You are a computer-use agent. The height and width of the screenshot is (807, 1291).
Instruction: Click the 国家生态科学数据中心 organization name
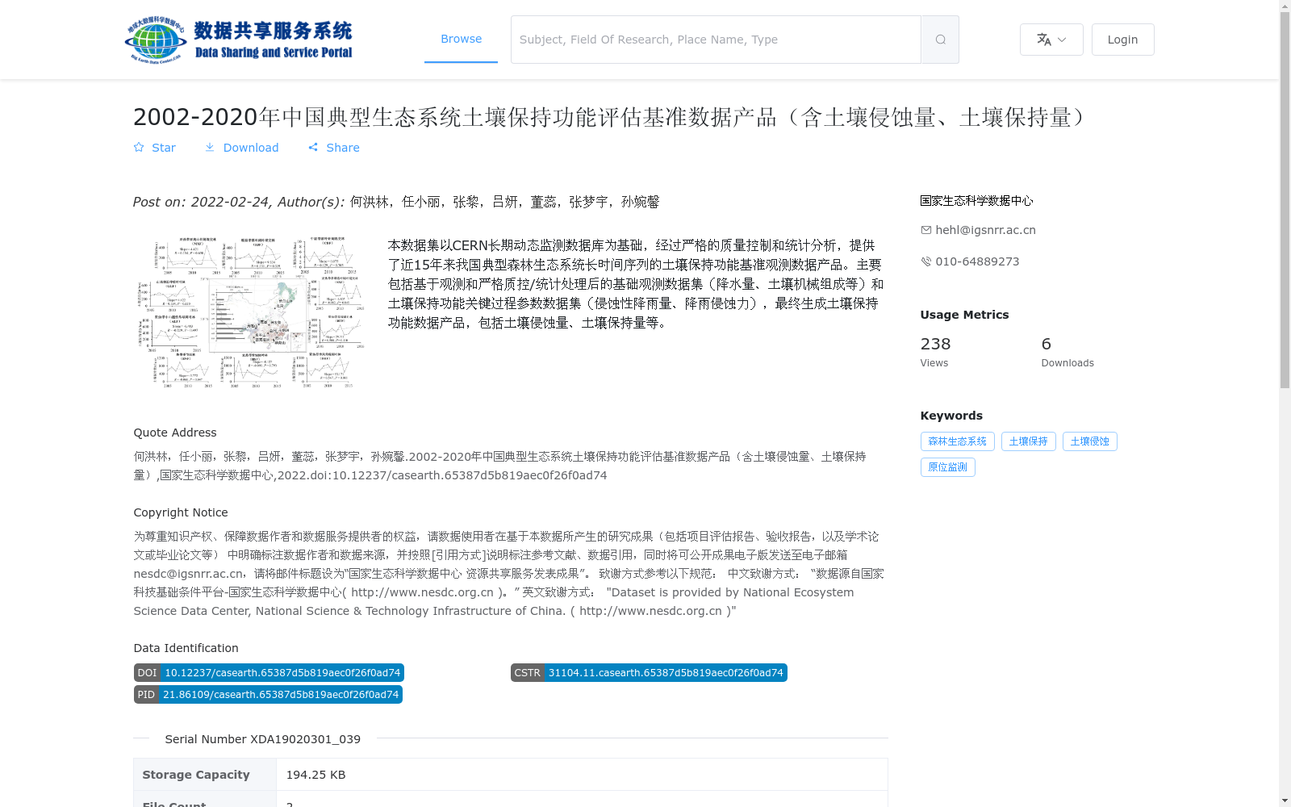[x=976, y=201]
